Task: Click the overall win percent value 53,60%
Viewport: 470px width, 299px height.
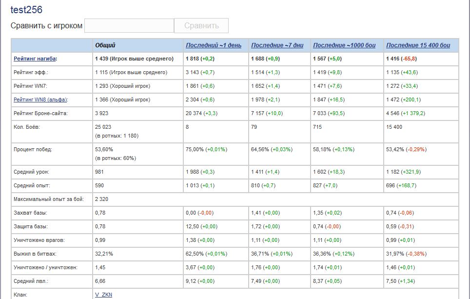Action: (104, 149)
